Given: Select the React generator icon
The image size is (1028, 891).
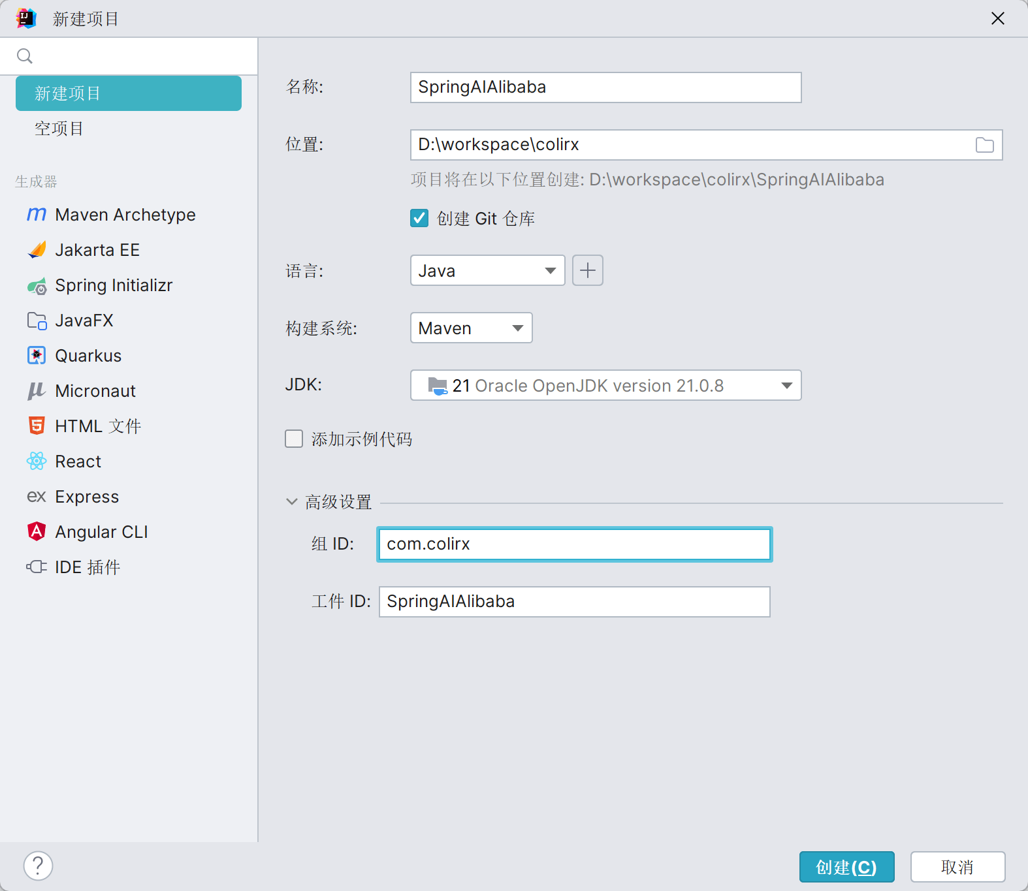Looking at the screenshot, I should click(37, 461).
